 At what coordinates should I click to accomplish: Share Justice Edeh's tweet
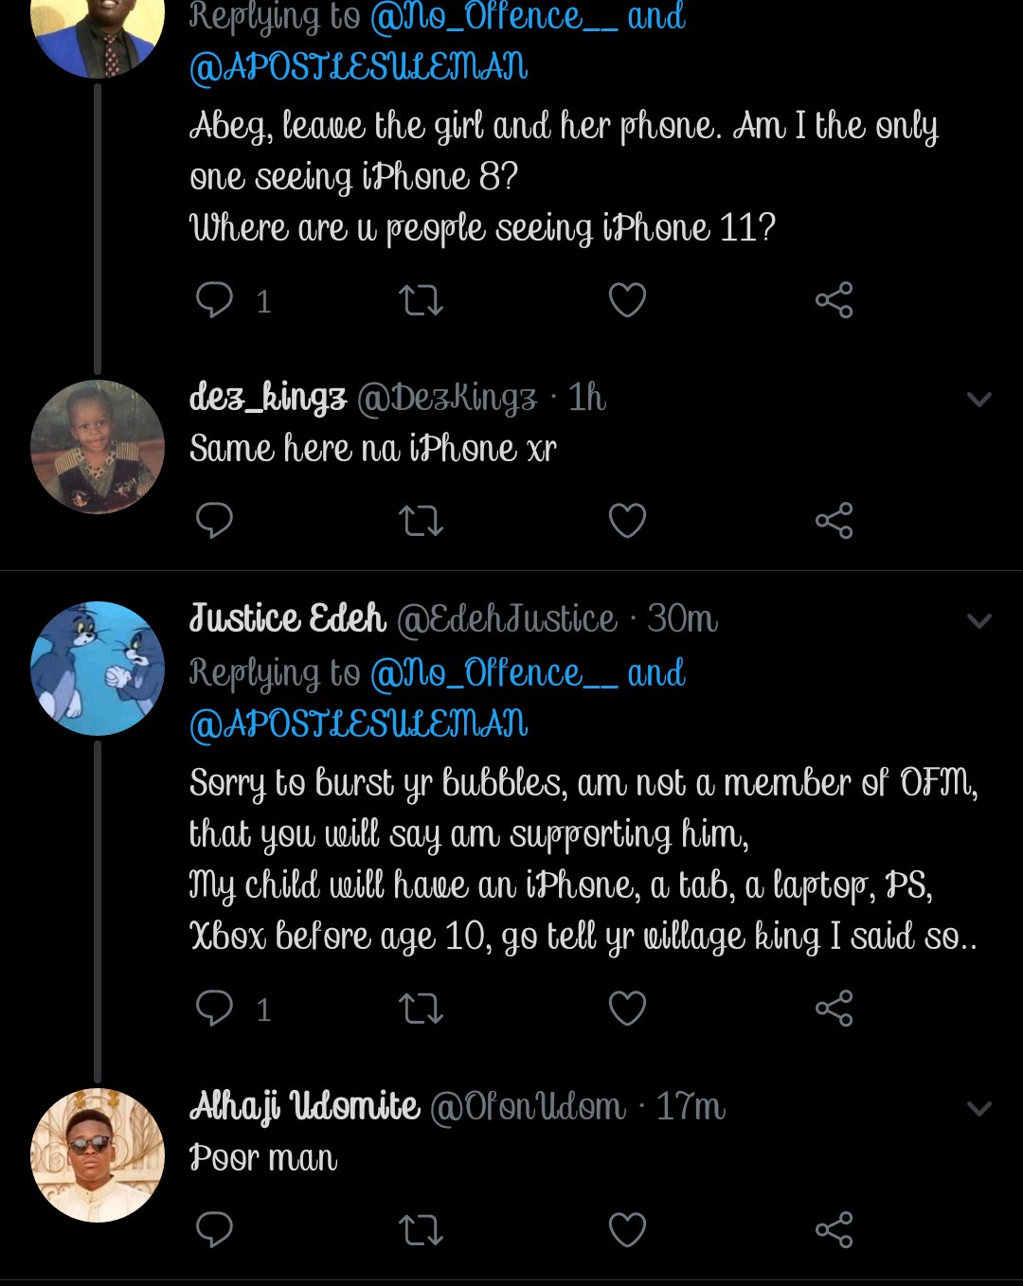point(834,1008)
